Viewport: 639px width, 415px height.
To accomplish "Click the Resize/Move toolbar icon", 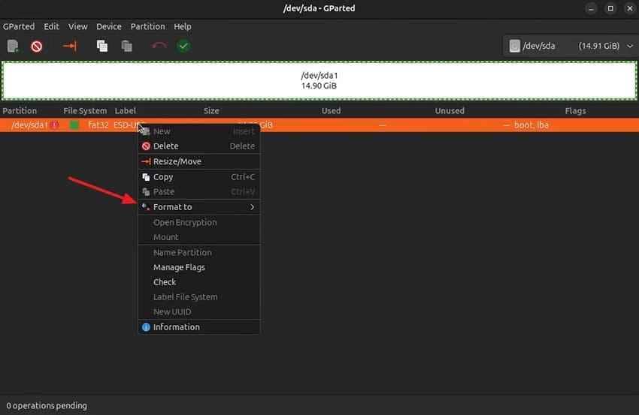I will (70, 46).
